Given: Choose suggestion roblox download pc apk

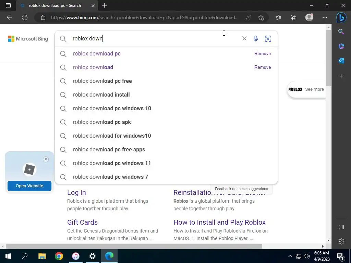Looking at the screenshot, I should (x=166, y=122).
